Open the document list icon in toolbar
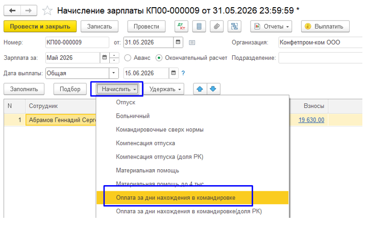The image size is (369, 225). tap(199, 27)
